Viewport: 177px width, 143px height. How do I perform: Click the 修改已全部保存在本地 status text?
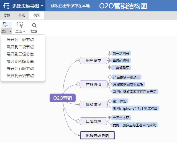(x=70, y=6)
